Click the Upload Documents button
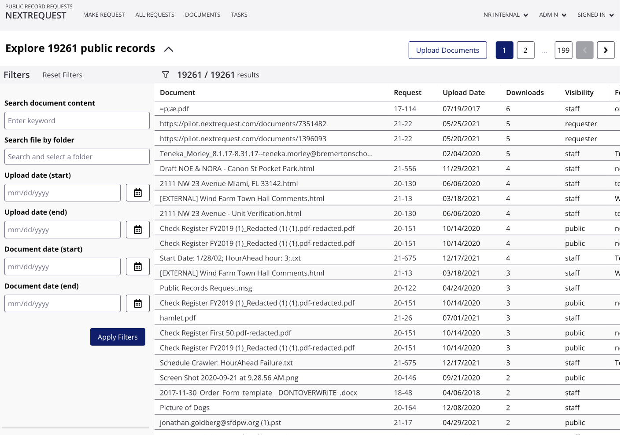Screen dimensions: 621x435 447,50
